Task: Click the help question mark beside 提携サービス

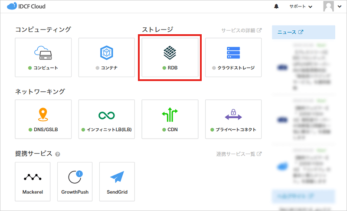Action: [58, 154]
